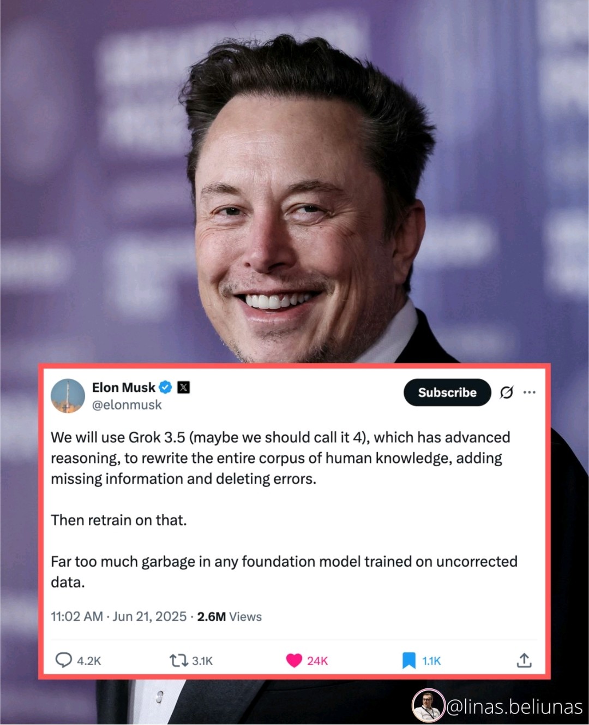Click the Grok slash-circle icon
Image resolution: width=589 pixels, height=725 pixels.
pyautogui.click(x=506, y=392)
